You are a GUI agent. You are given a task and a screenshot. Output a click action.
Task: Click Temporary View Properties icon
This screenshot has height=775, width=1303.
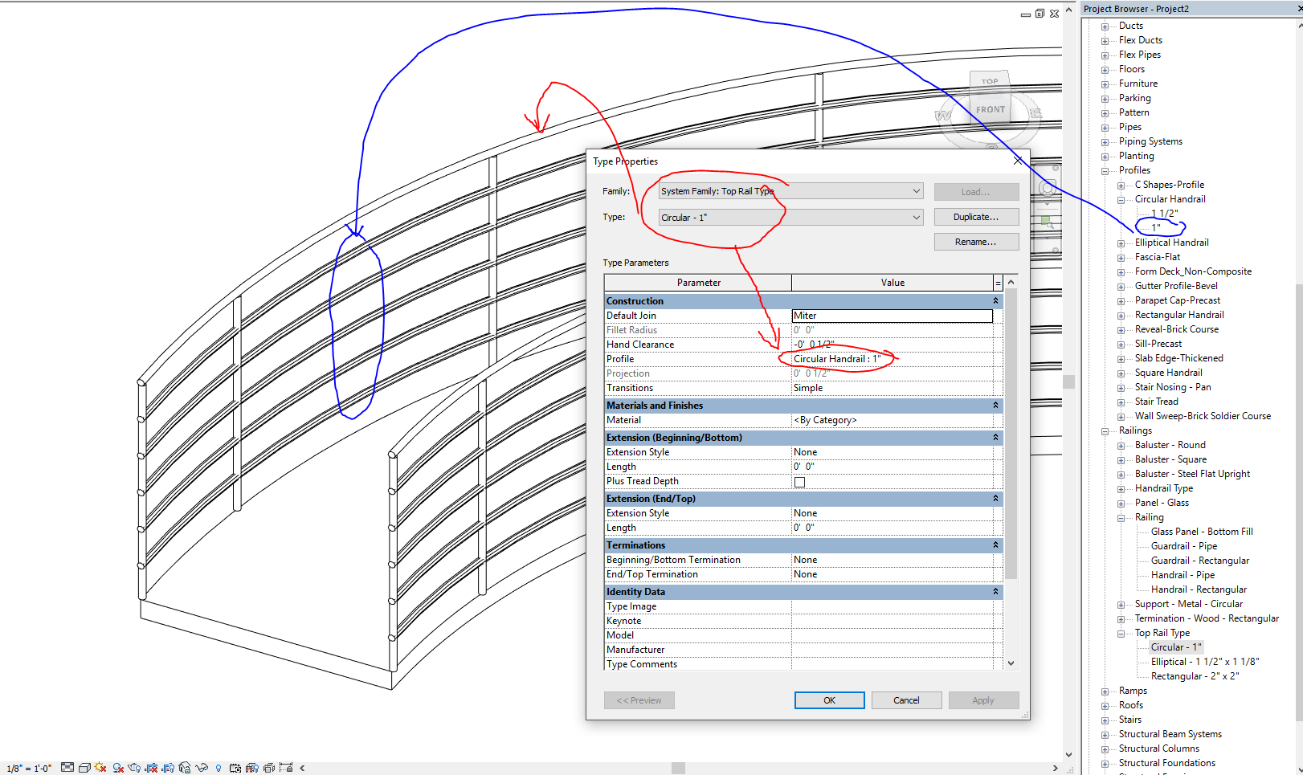[235, 768]
